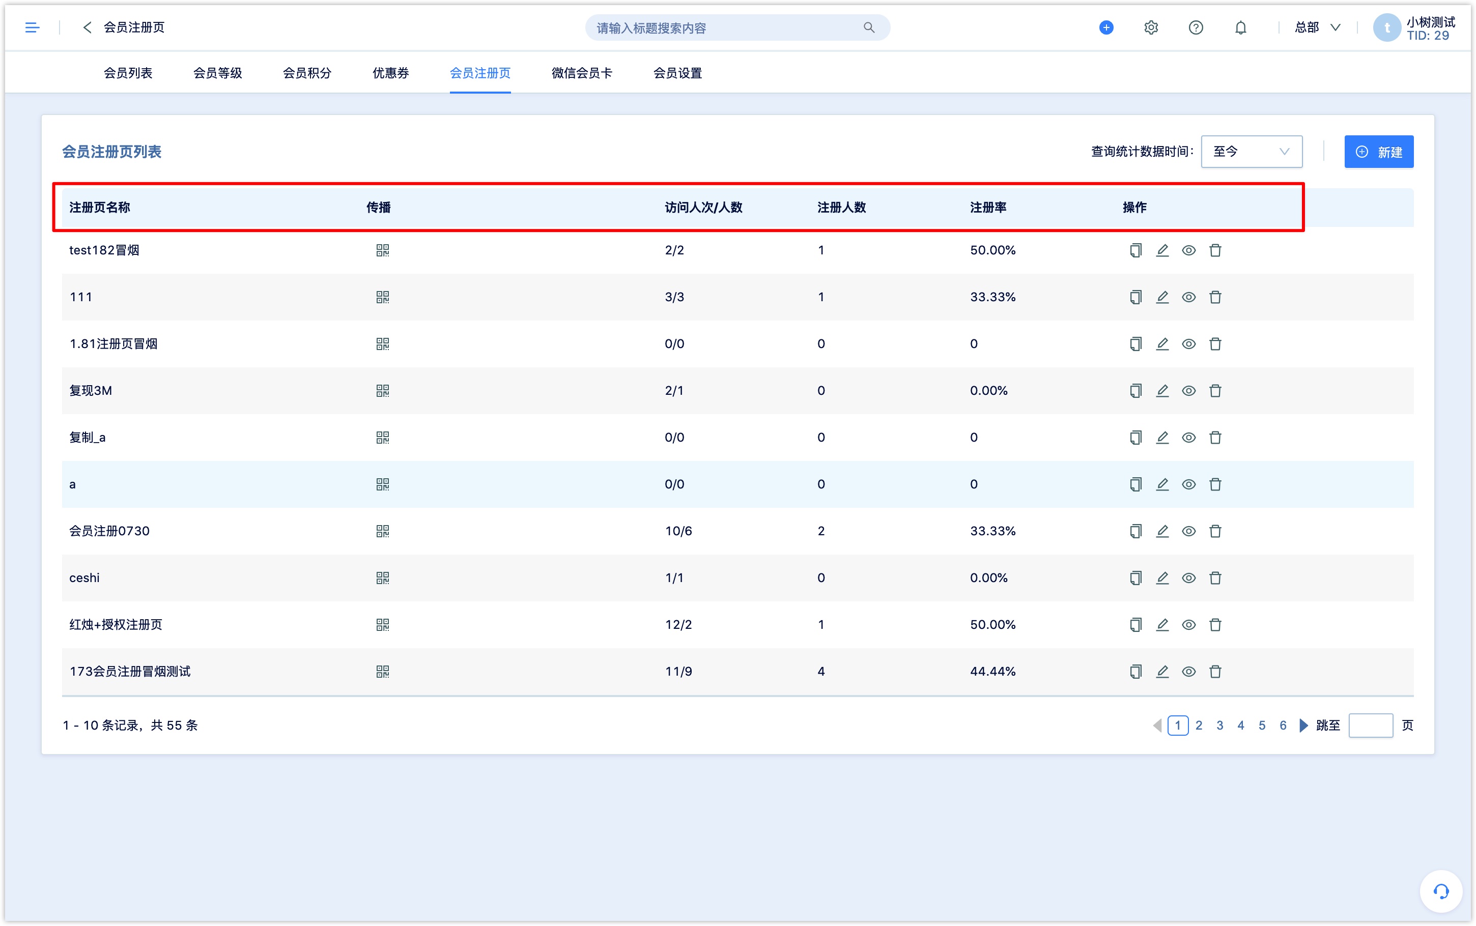Switch to the 会员设置 tab

coord(677,73)
